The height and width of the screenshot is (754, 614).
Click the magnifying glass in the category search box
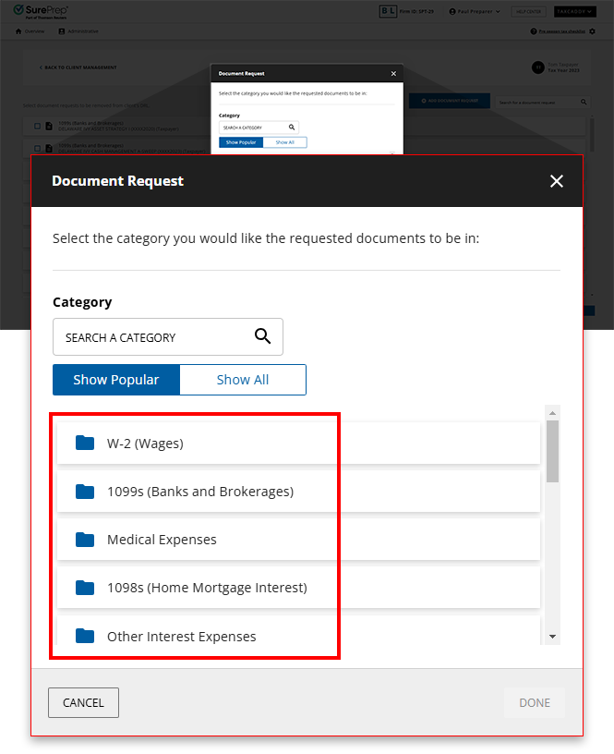pos(262,337)
